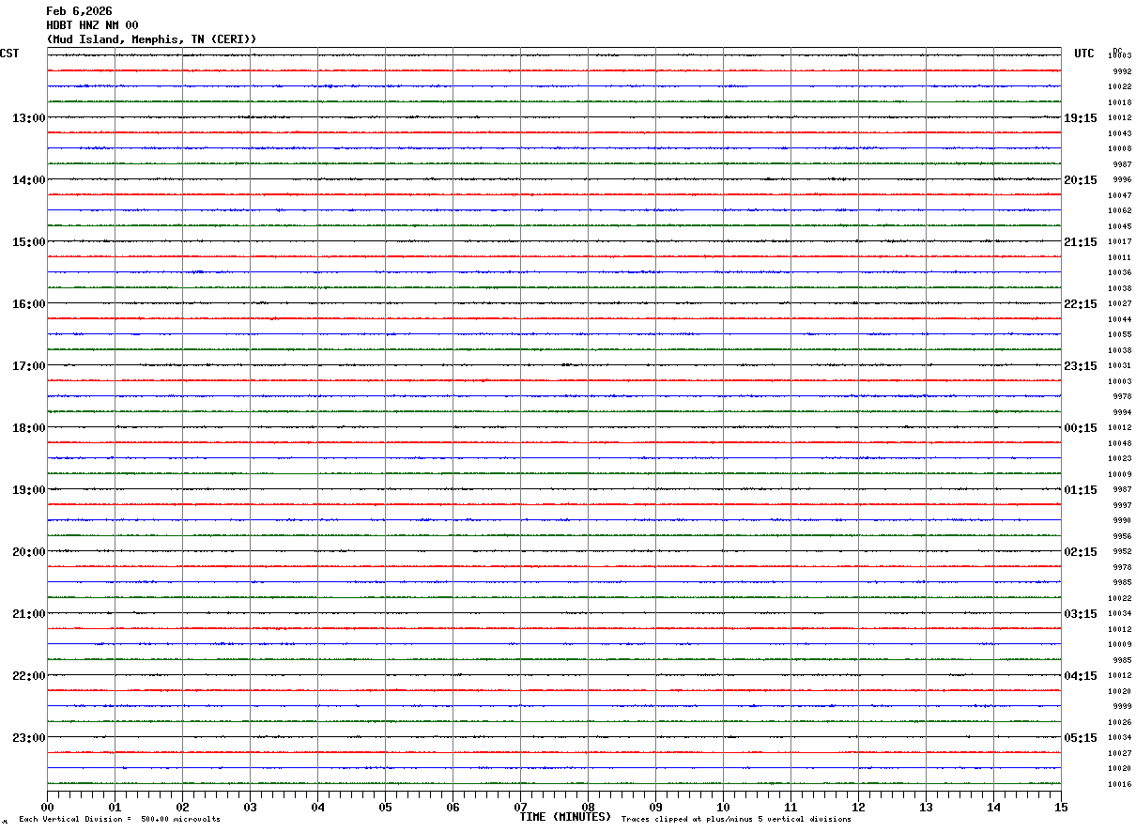Viewport: 1136px width, 832px height.
Task: Select the 21:00 CST time label
Action: pos(29,614)
